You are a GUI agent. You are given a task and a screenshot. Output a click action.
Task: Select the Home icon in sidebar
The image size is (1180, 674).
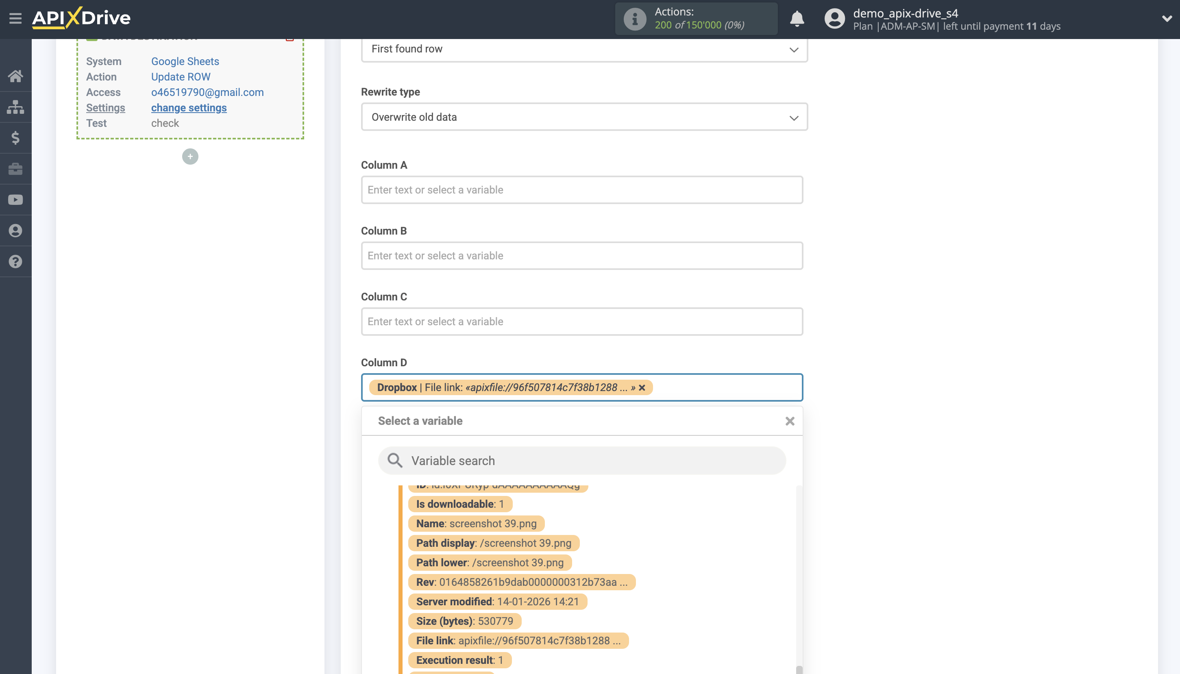pyautogui.click(x=15, y=76)
